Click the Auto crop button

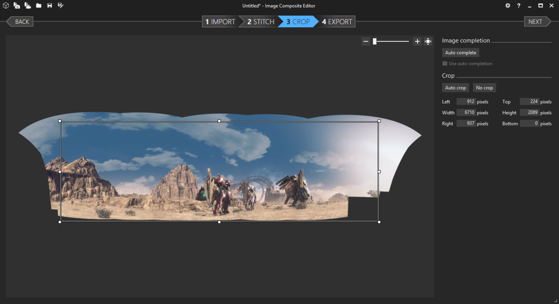[x=456, y=87]
